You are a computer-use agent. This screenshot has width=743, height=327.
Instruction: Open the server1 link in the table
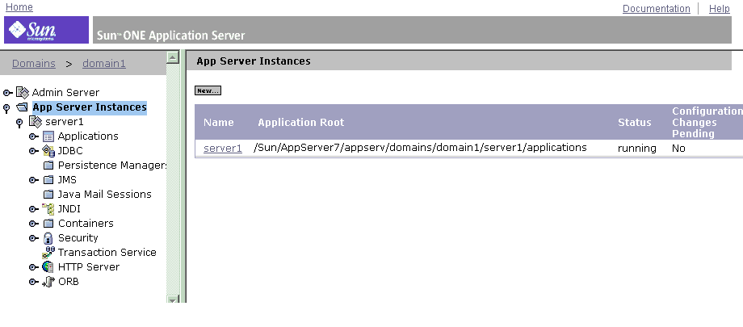coord(223,149)
